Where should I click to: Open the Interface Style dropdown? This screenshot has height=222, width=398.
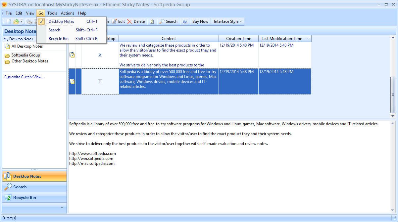(228, 21)
